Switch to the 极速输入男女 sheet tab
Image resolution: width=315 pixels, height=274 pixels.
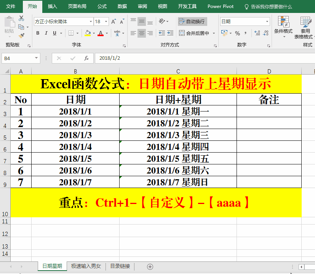point(86,266)
